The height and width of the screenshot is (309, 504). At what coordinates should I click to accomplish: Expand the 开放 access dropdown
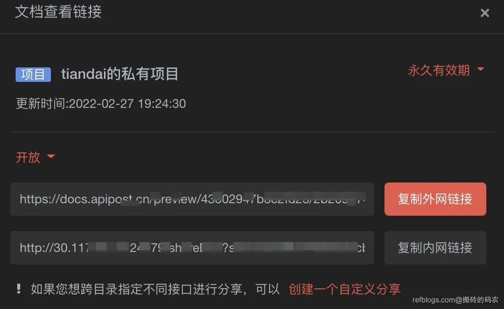[x=35, y=157]
